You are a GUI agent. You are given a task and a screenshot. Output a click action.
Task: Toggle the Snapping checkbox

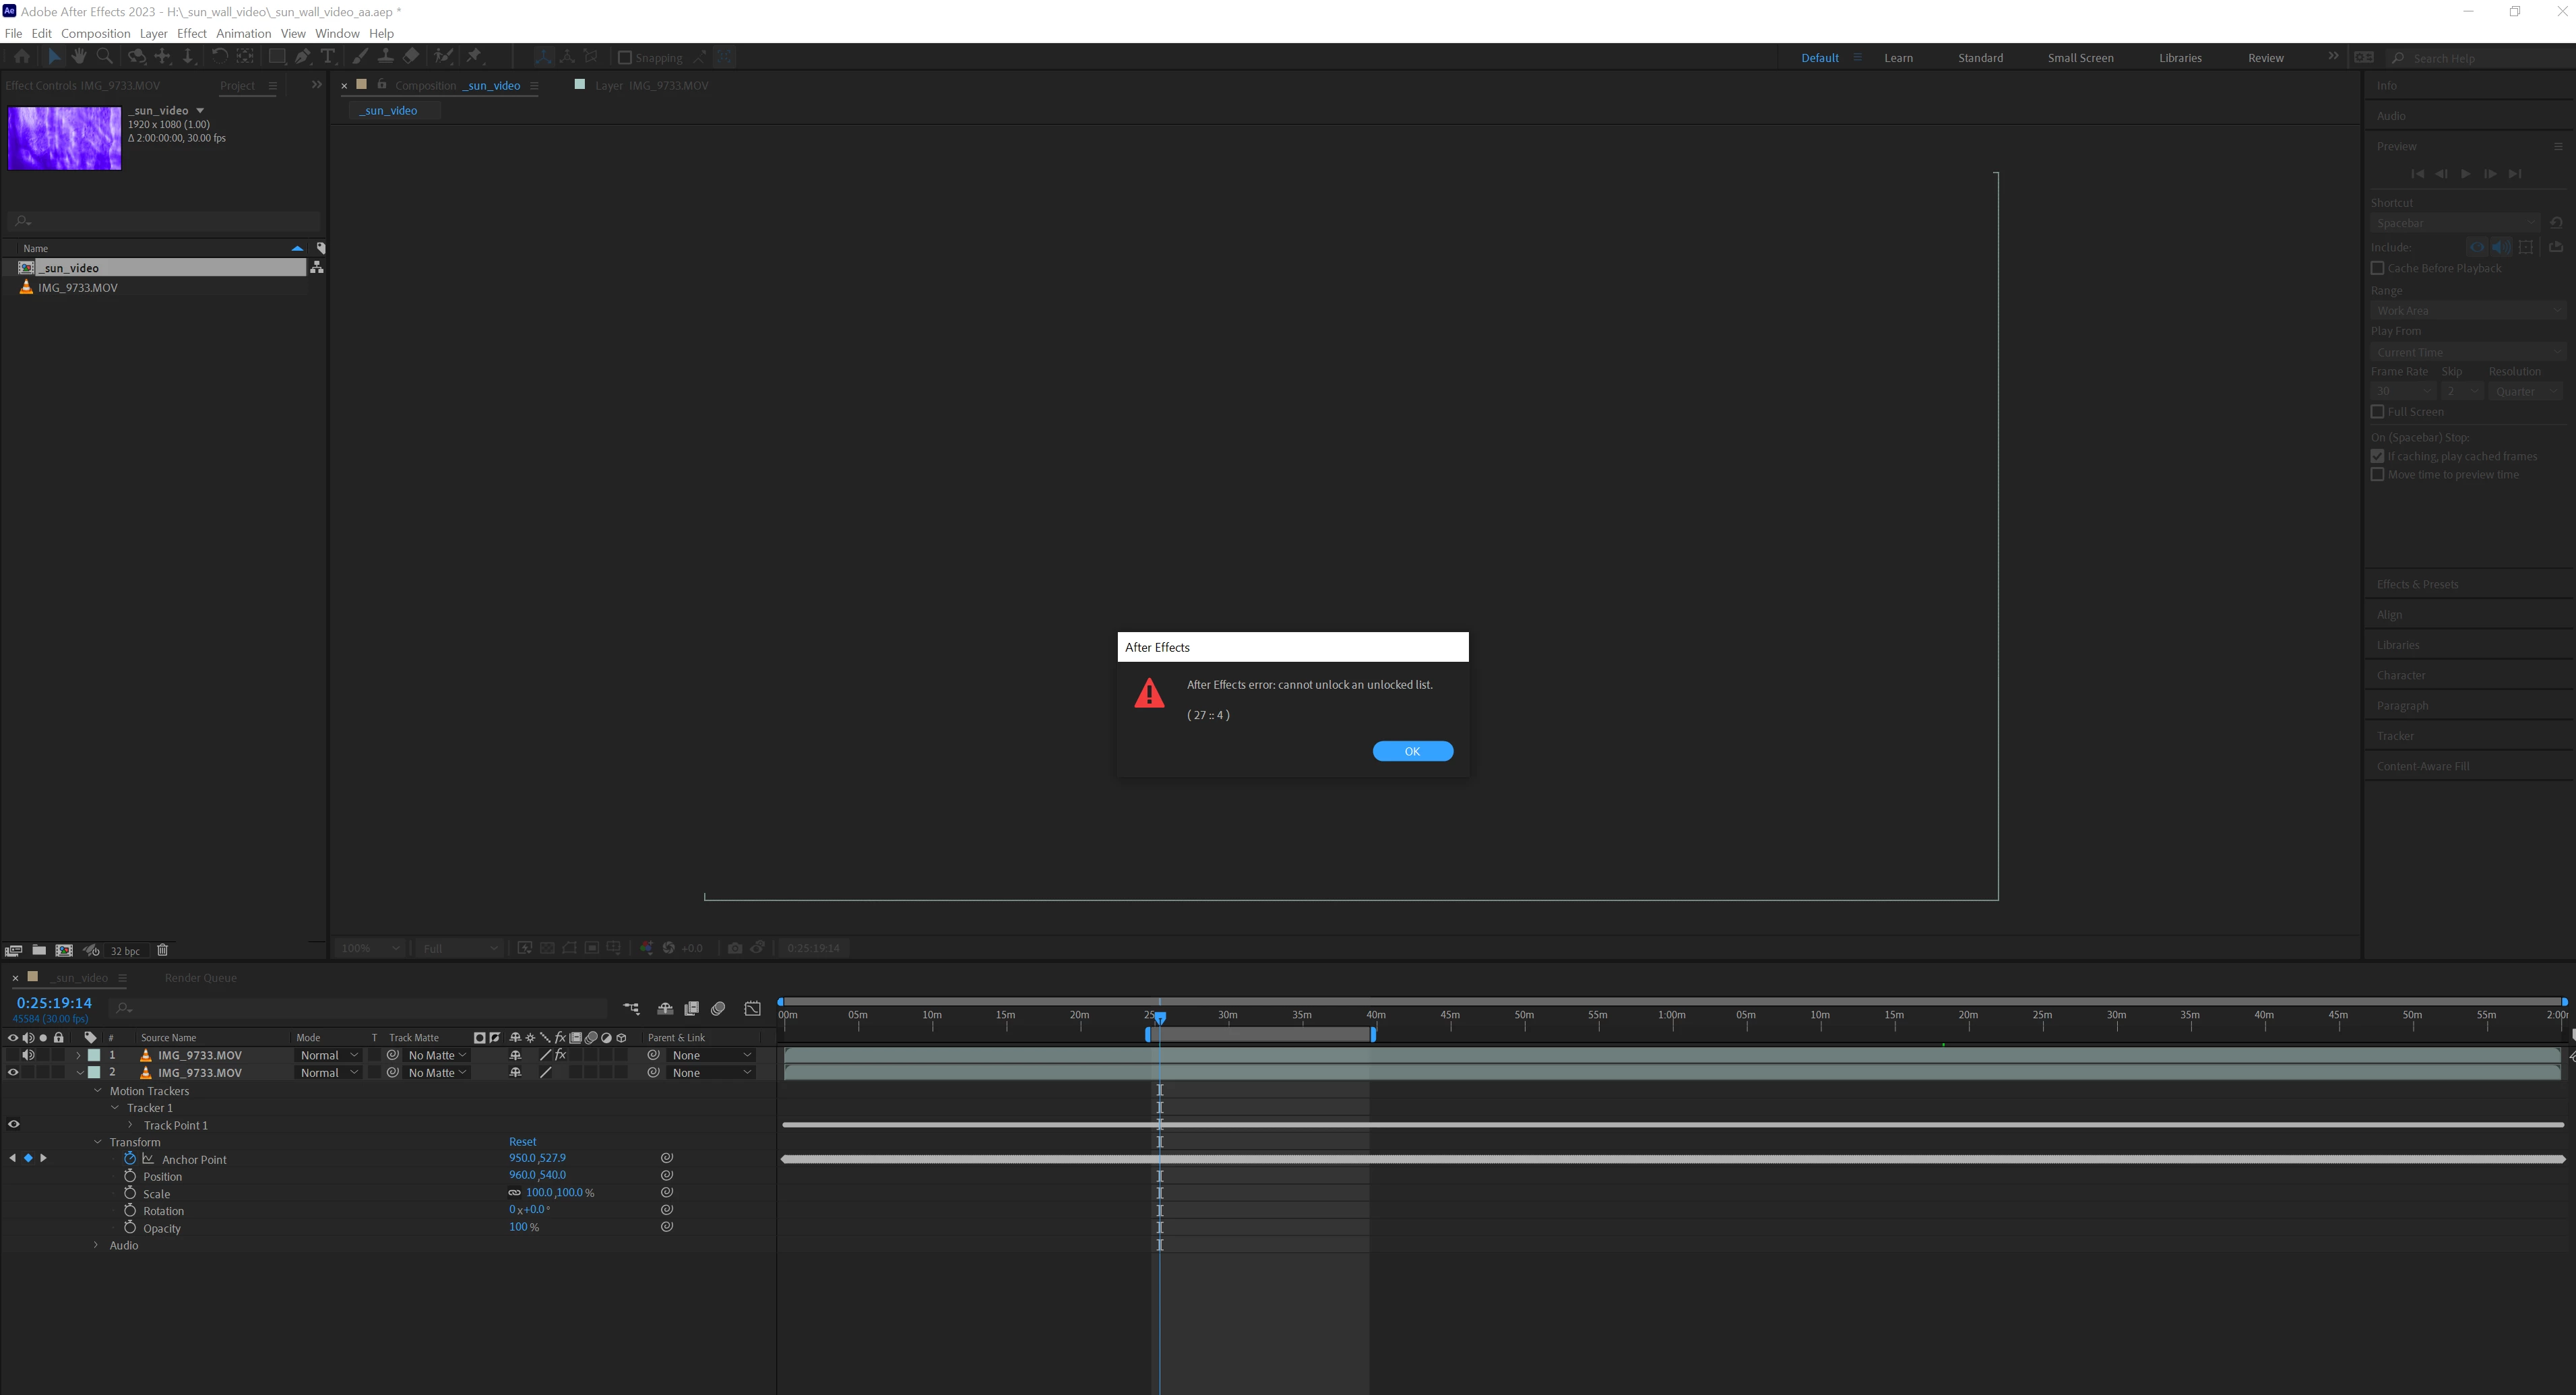625,58
